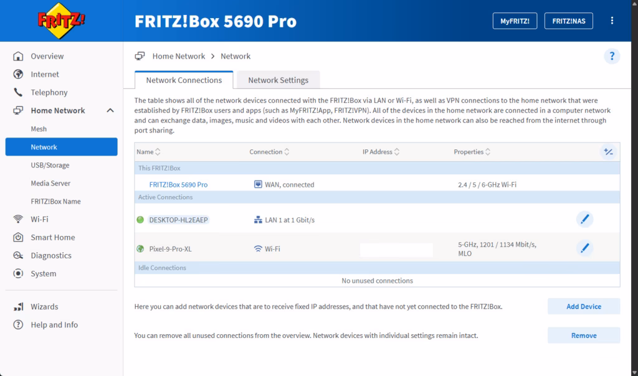Open the FRITZ!Box 5690 Pro device link
This screenshot has width=638, height=376.
(x=178, y=185)
